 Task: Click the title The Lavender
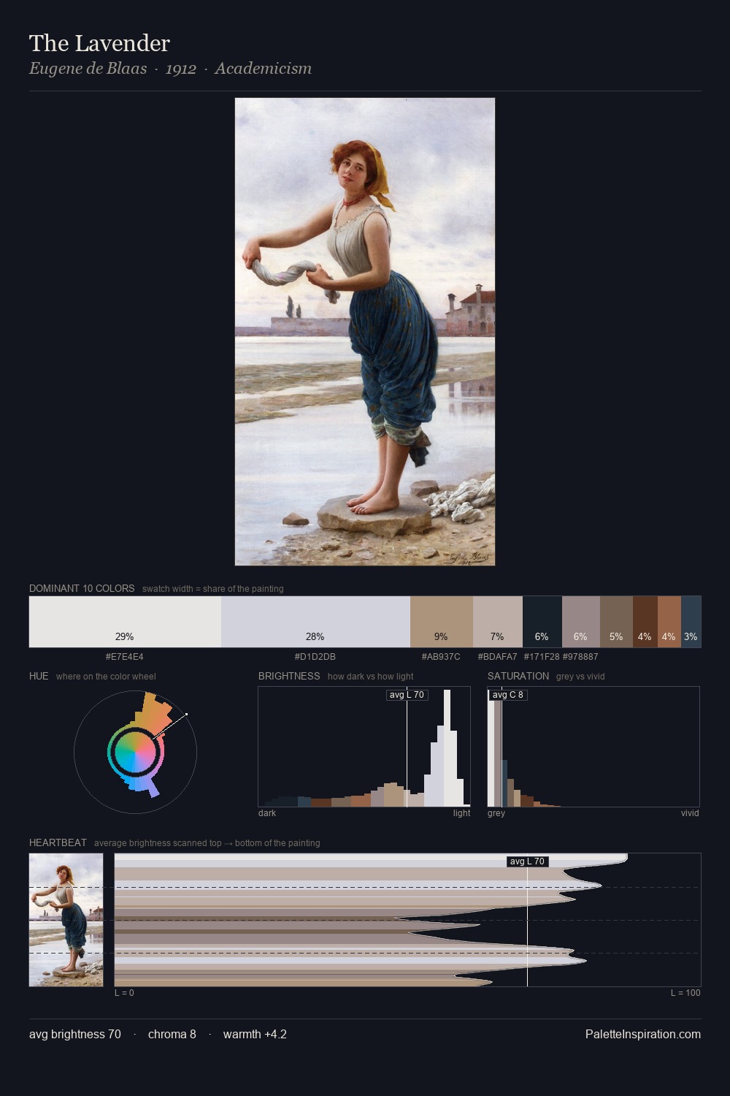coord(99,43)
